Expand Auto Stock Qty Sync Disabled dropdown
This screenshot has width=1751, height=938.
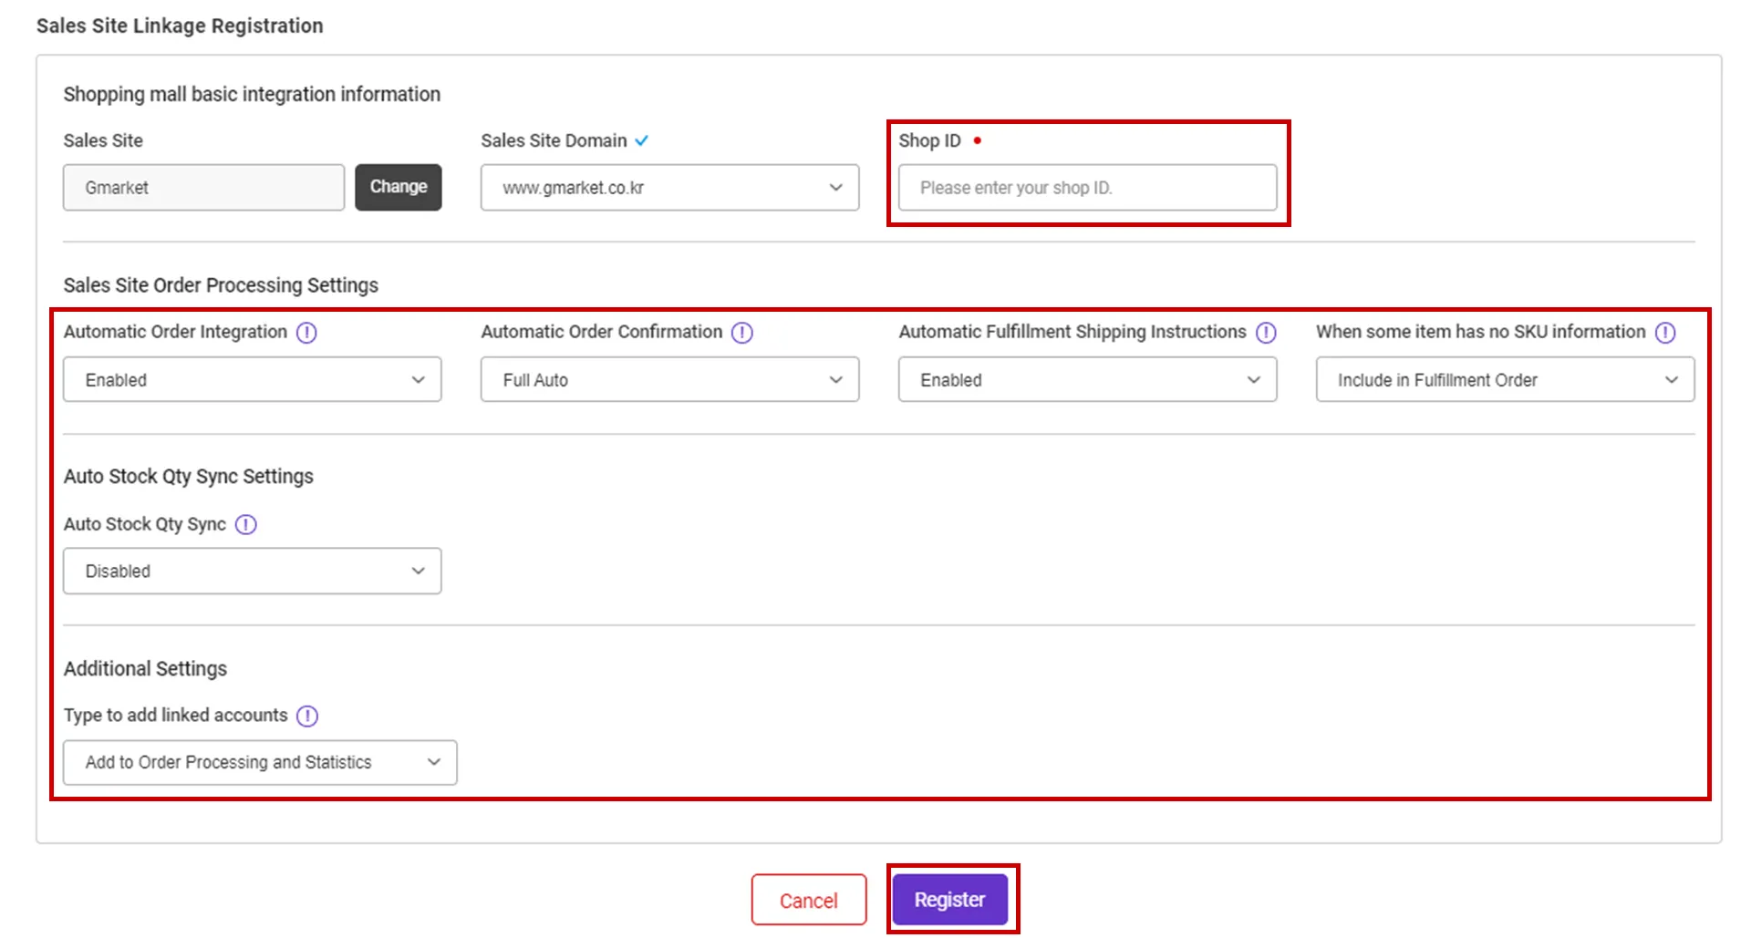click(252, 572)
